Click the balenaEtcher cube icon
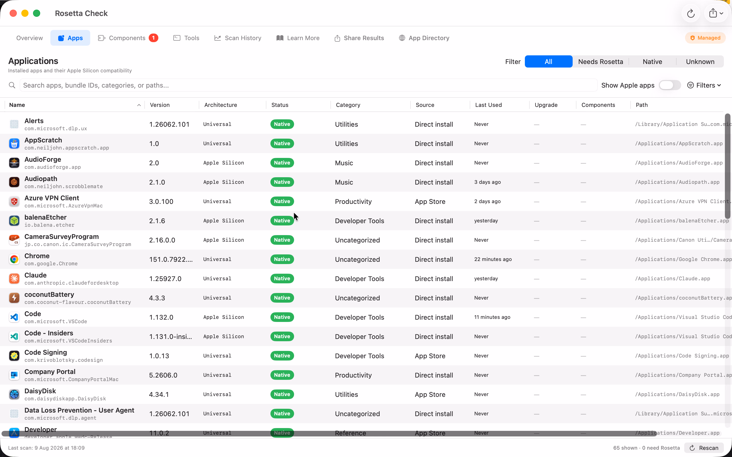Screen dimensions: 732x457 tap(14, 221)
